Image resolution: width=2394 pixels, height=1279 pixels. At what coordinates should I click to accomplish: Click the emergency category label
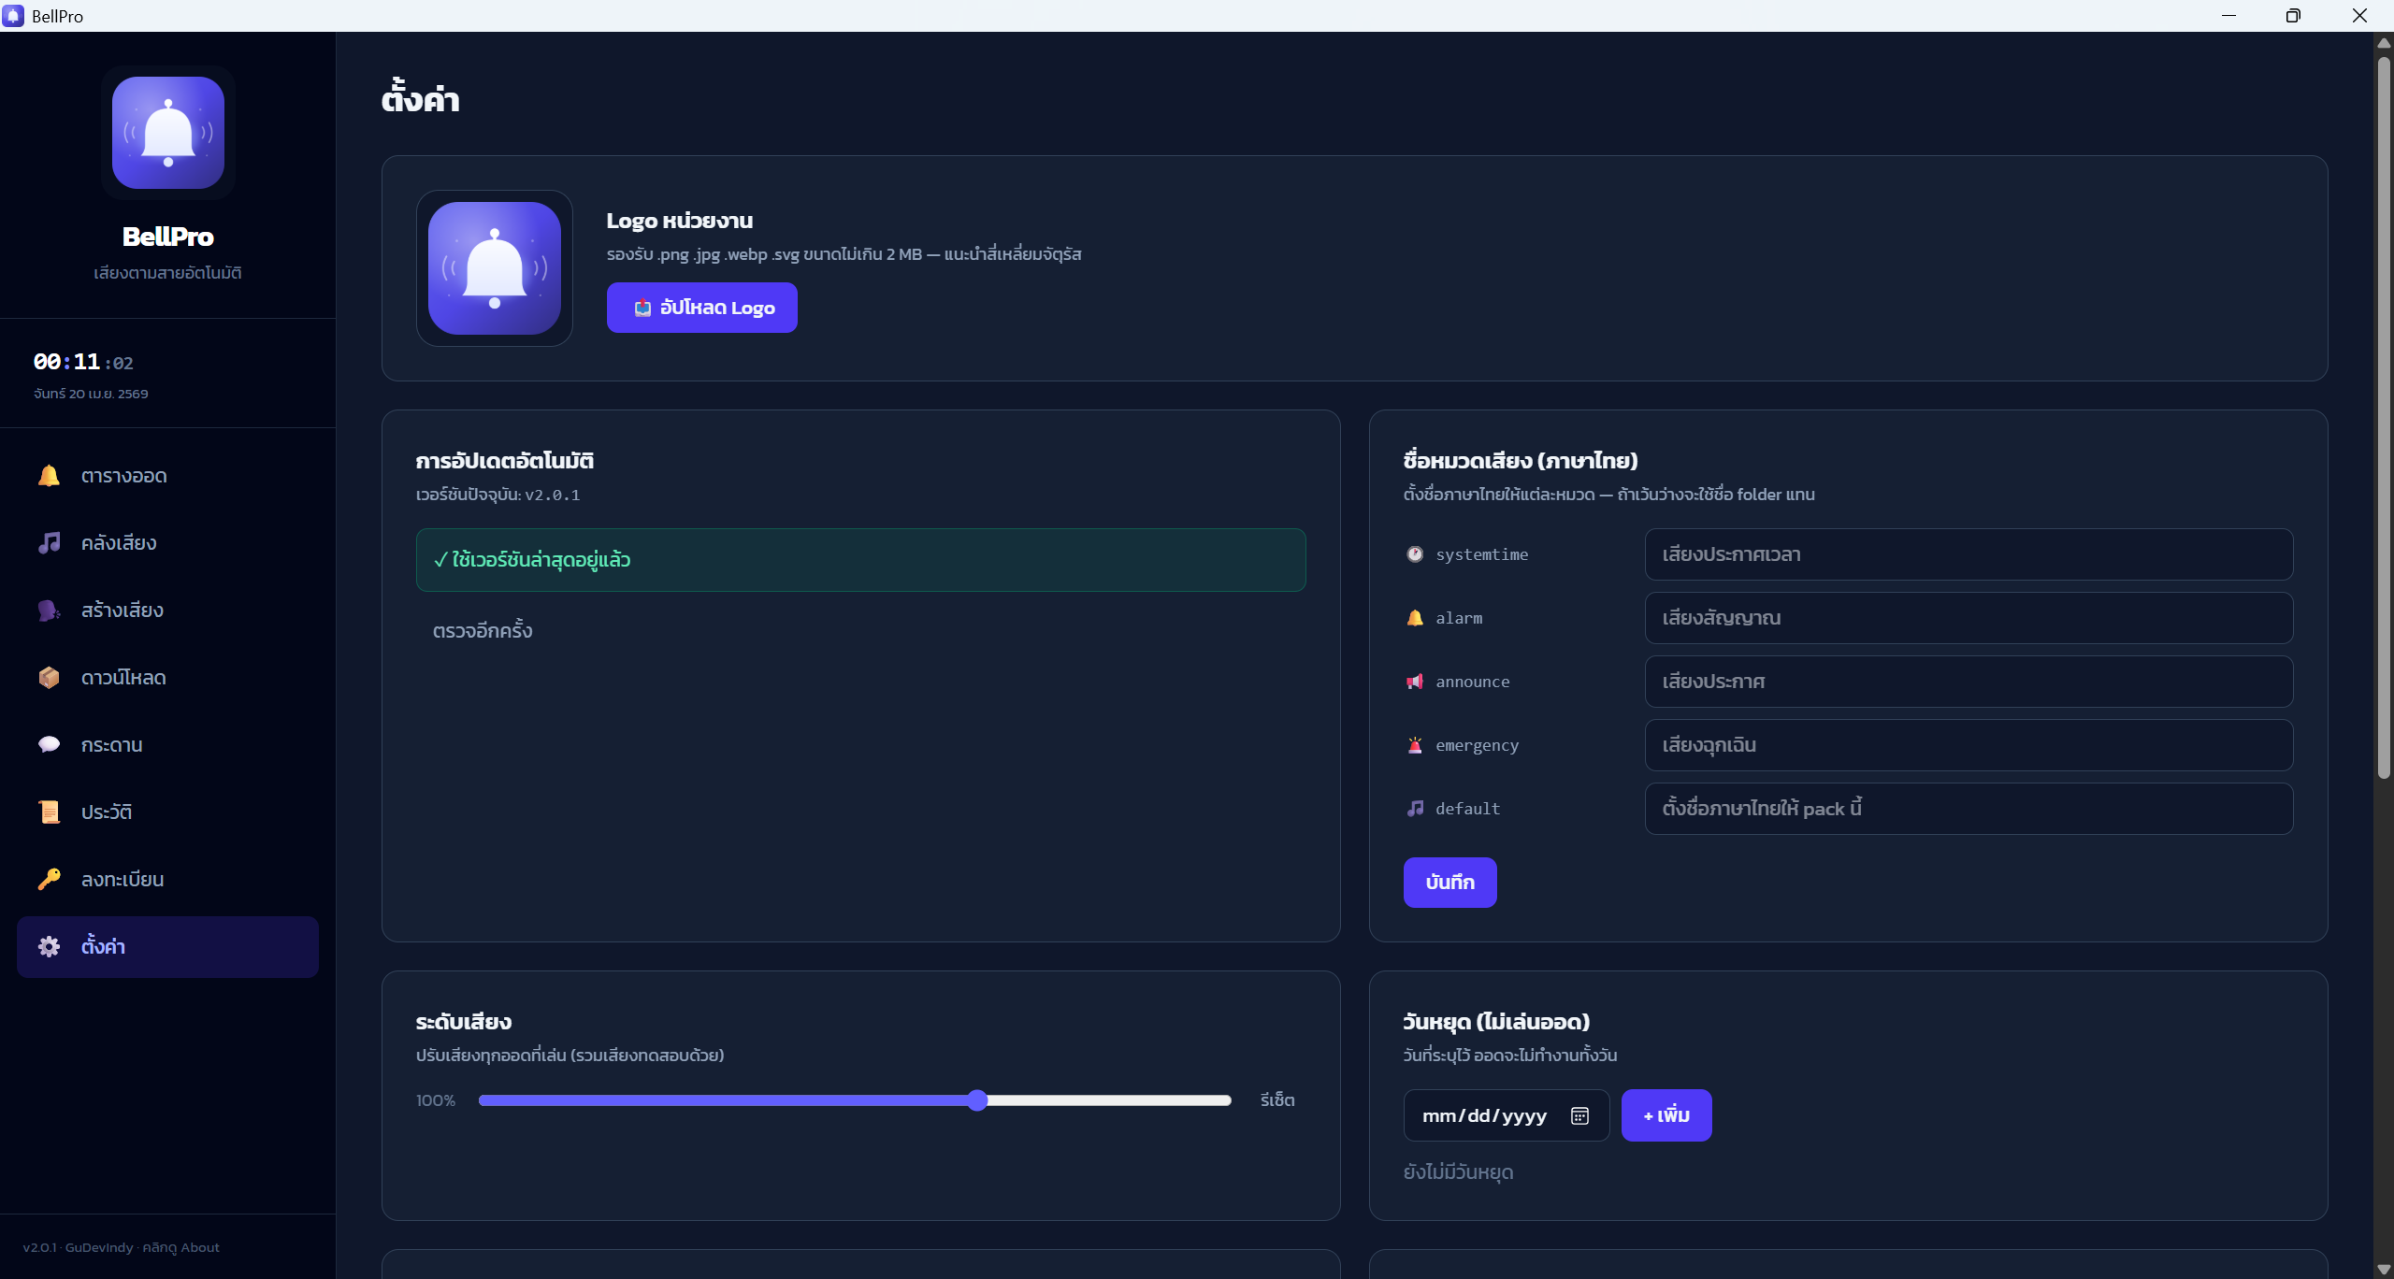[1478, 745]
